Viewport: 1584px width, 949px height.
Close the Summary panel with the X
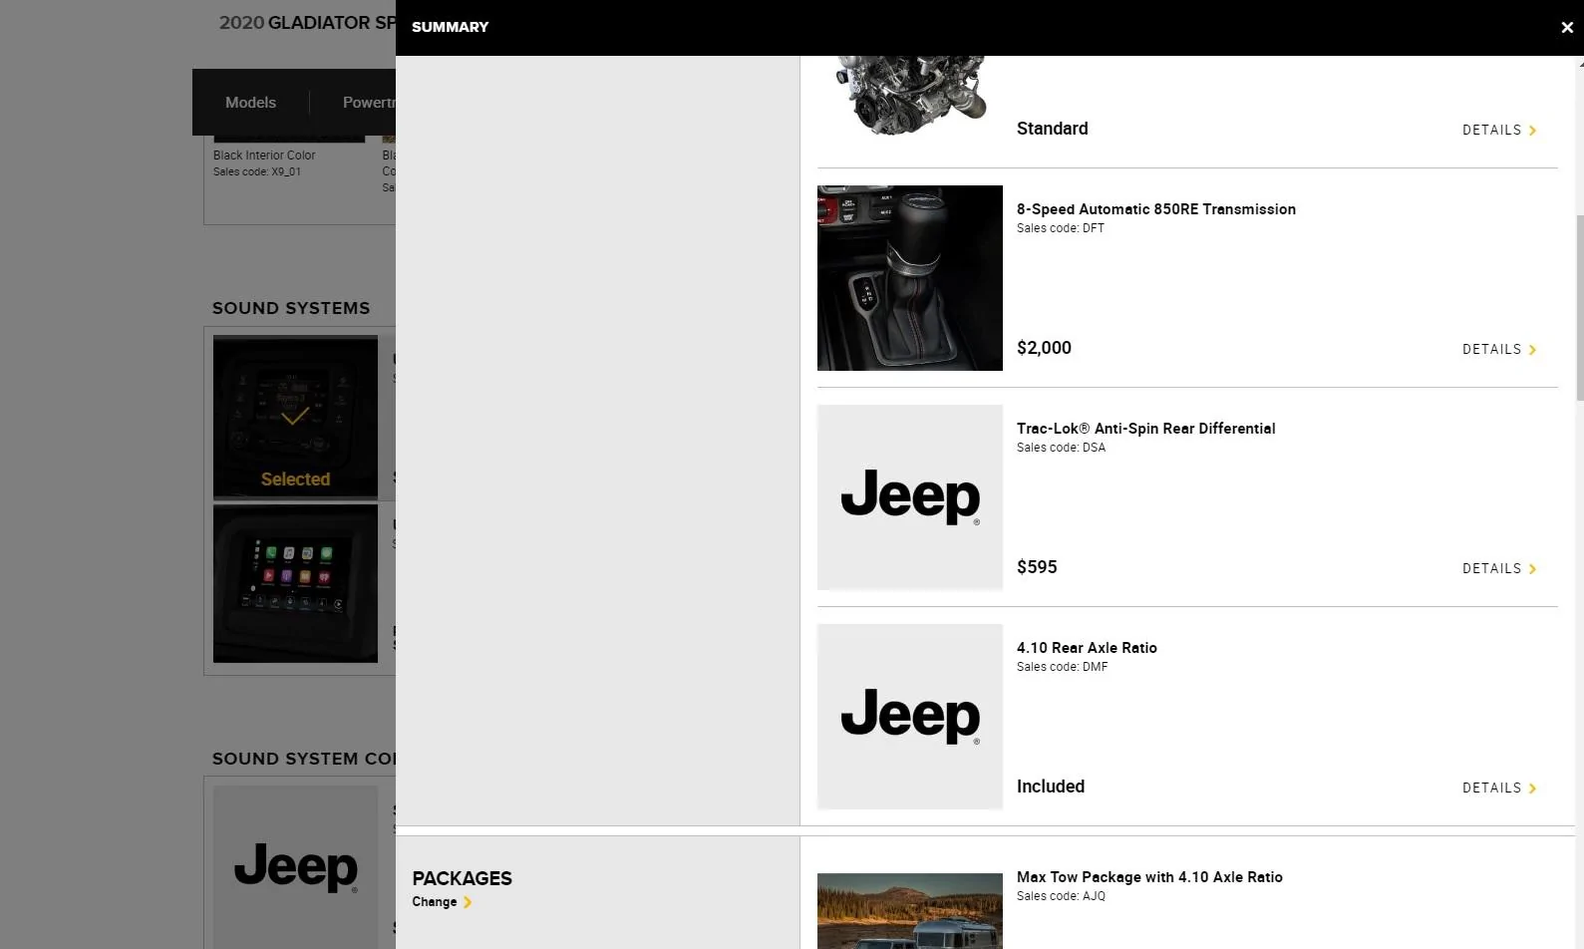[1566, 28]
